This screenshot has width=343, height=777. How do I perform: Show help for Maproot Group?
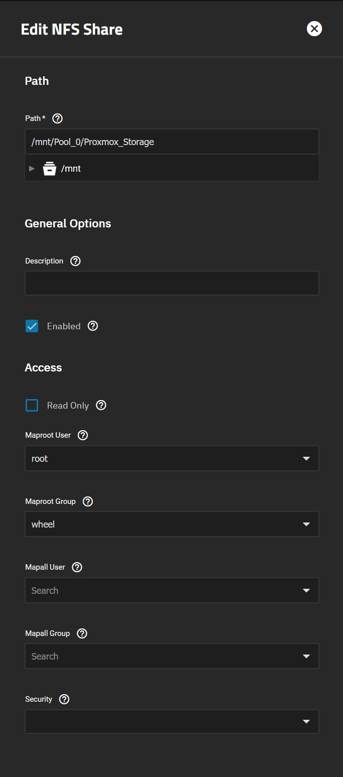pos(88,501)
